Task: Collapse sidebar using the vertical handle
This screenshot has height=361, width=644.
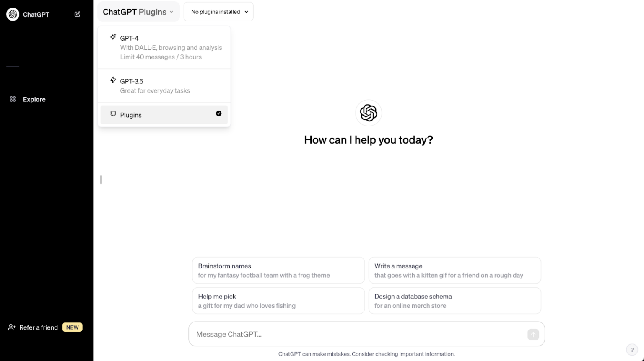Action: 101,180
